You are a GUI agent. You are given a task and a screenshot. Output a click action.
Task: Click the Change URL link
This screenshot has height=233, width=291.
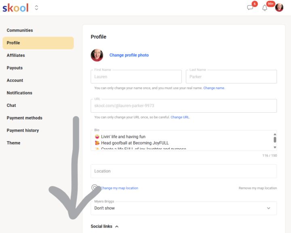pyautogui.click(x=180, y=117)
